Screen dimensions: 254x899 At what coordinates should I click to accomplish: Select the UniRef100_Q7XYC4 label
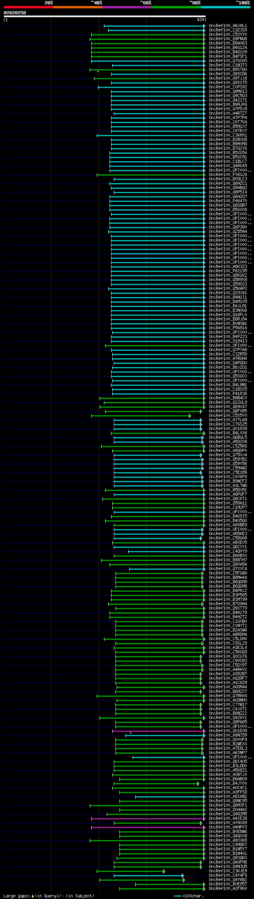point(228,569)
